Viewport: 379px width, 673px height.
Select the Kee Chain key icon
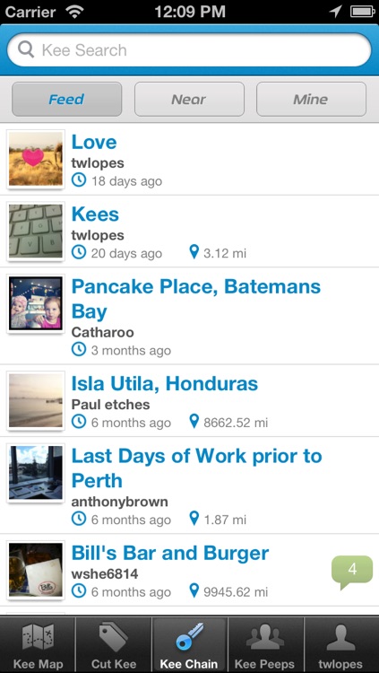[189, 637]
